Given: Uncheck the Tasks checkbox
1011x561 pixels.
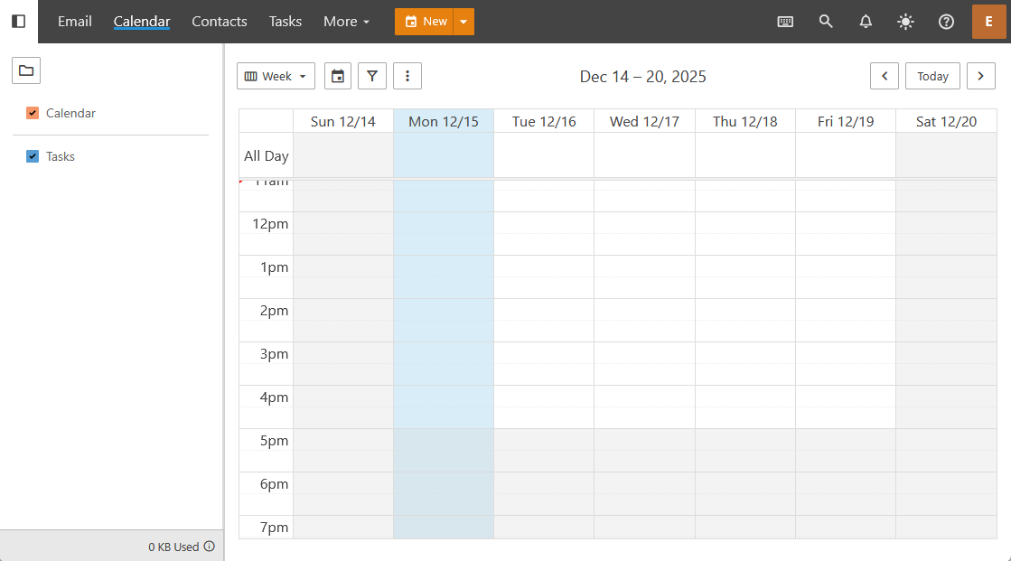Looking at the screenshot, I should (33, 156).
